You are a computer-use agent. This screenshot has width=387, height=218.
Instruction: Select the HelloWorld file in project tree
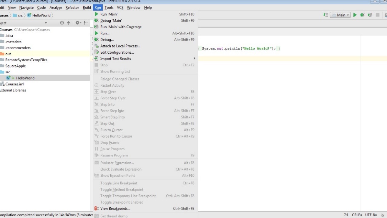pos(25,78)
